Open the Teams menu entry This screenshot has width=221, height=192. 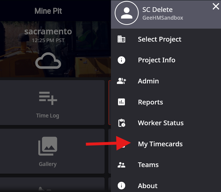coord(148,165)
